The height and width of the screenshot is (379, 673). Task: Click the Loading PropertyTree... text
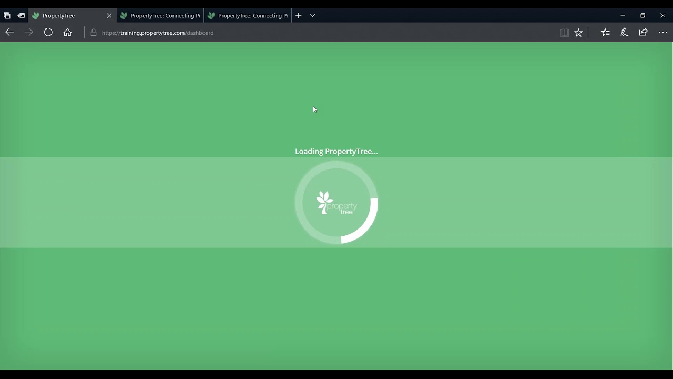coord(336,151)
